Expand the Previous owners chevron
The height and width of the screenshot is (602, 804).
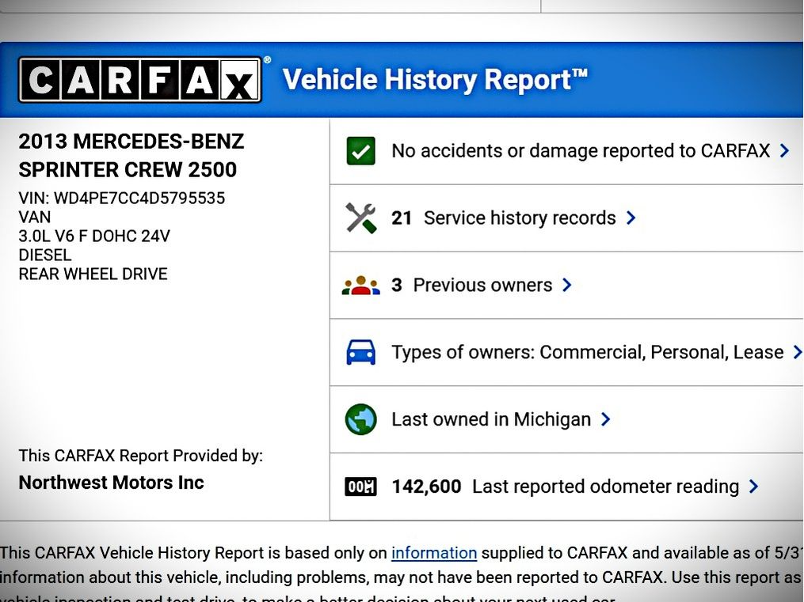(566, 285)
